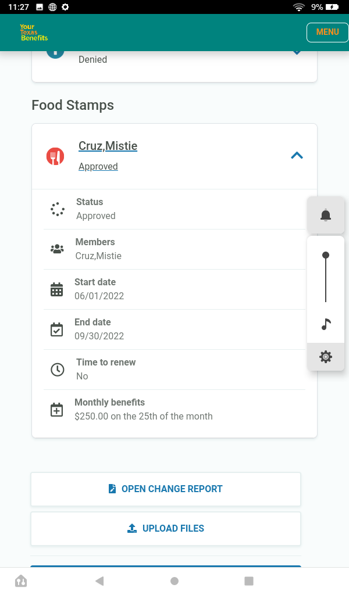Click OPEN CHANGE REPORT button

166,489
